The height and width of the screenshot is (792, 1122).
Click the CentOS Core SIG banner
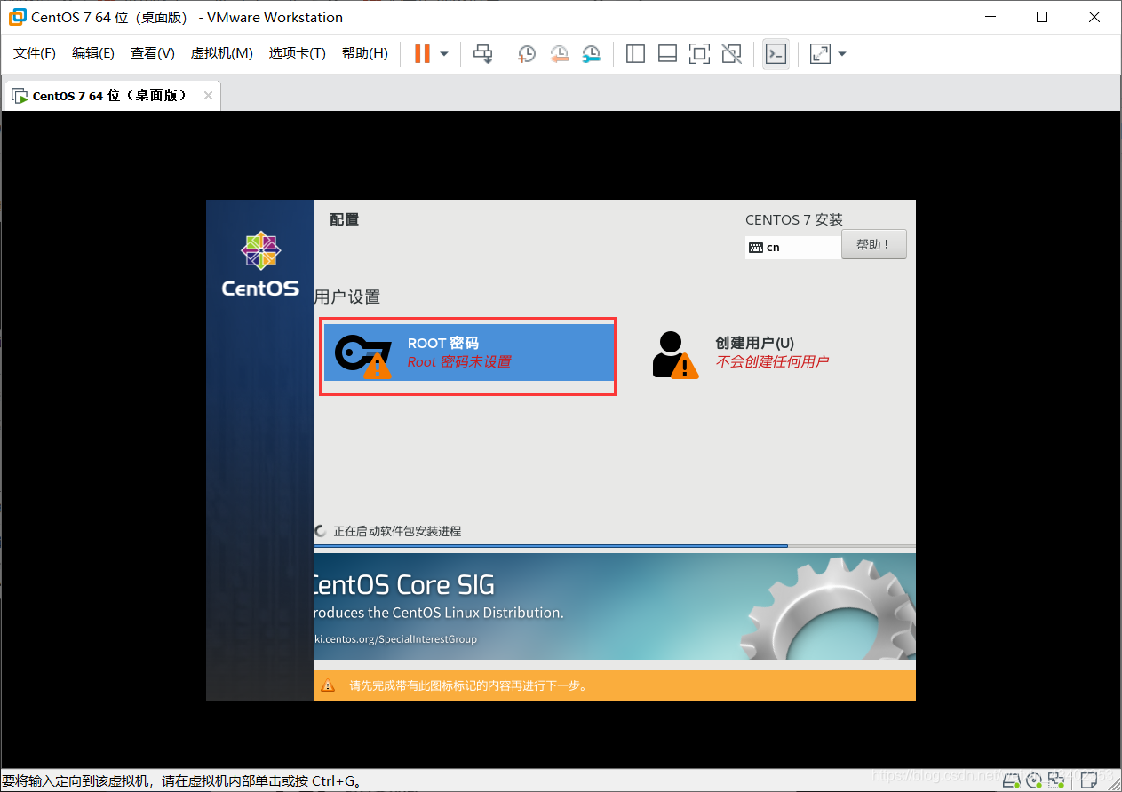pos(614,606)
